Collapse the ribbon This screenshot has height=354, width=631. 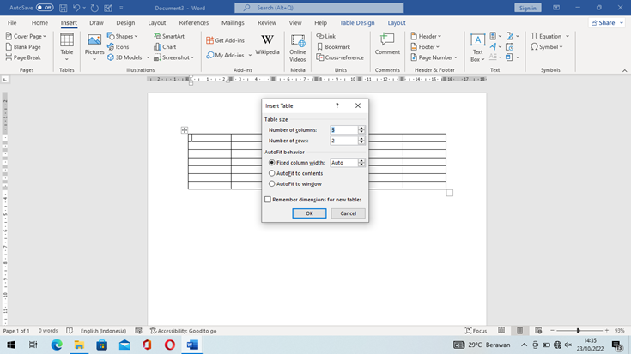pyautogui.click(x=624, y=71)
